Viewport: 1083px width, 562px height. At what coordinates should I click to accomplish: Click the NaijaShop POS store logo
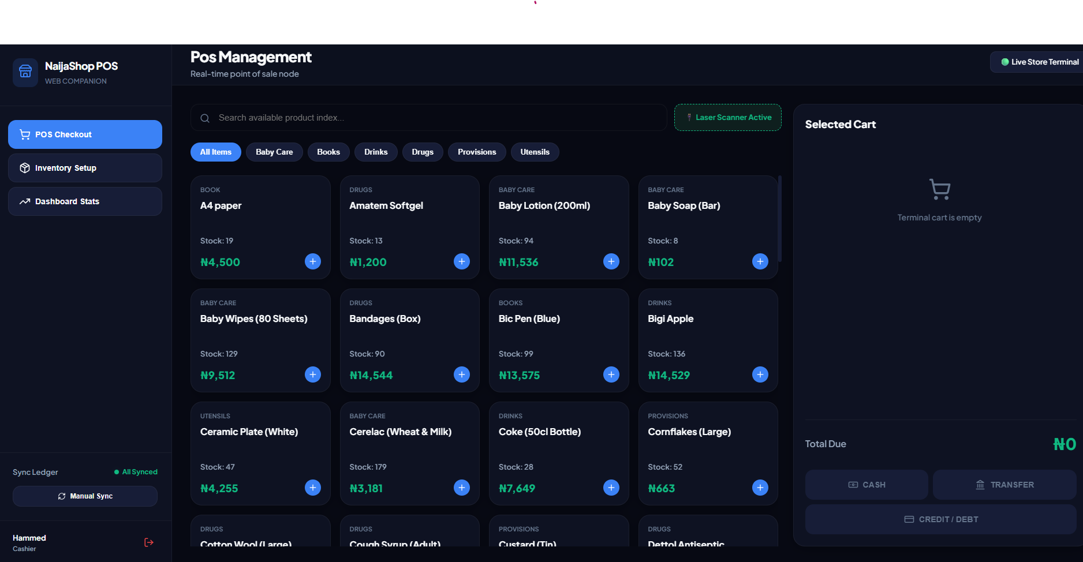click(25, 72)
